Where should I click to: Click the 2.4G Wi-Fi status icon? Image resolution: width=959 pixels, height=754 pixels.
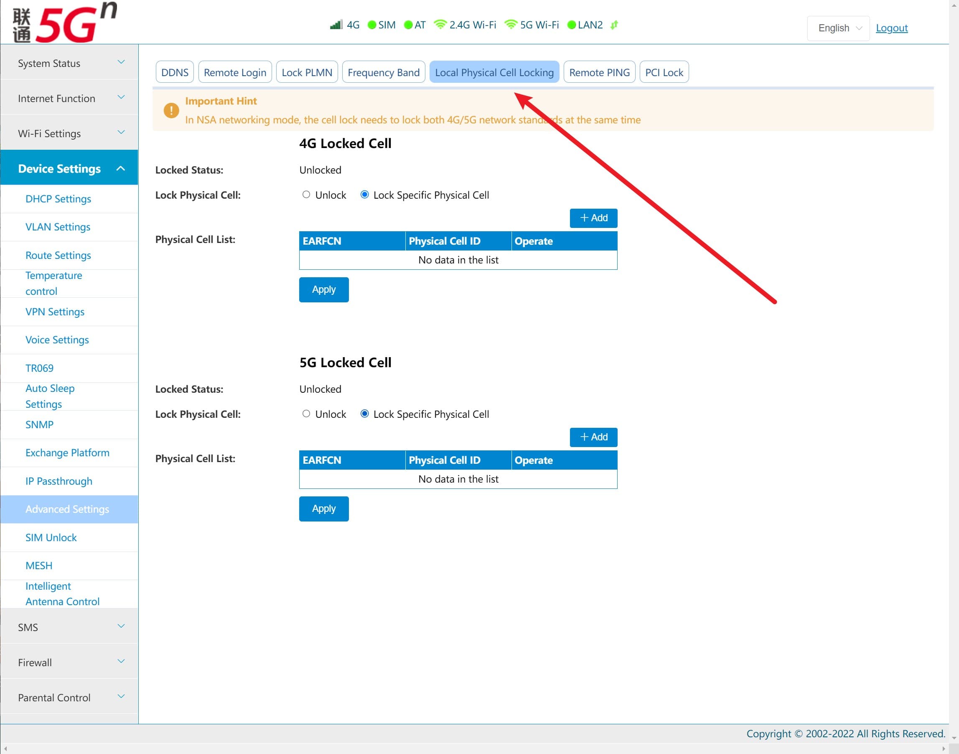tap(440, 25)
